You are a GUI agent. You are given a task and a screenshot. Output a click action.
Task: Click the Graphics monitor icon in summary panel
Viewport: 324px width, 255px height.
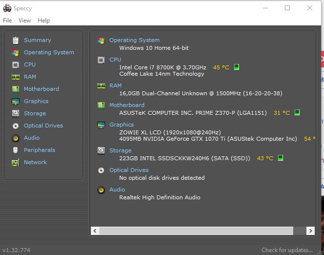(x=101, y=125)
